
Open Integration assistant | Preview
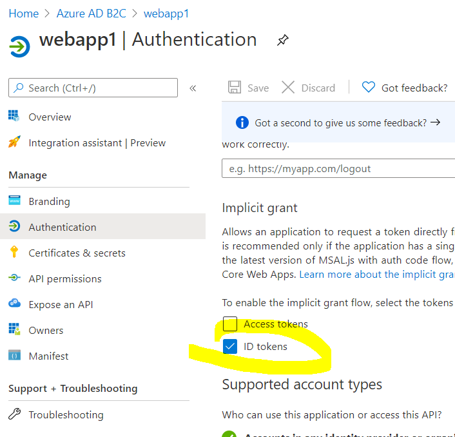coord(97,143)
